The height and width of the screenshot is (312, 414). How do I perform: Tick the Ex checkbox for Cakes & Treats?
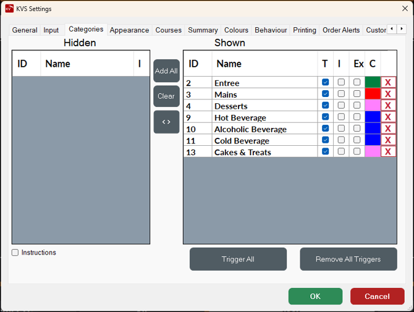(x=357, y=151)
